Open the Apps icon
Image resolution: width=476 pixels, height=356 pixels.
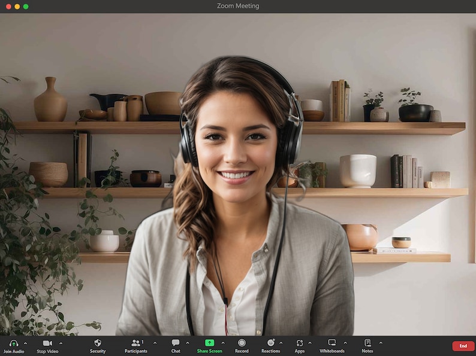pos(300,343)
